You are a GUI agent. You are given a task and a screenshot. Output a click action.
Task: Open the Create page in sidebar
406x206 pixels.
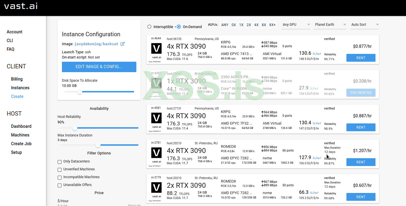click(x=17, y=96)
